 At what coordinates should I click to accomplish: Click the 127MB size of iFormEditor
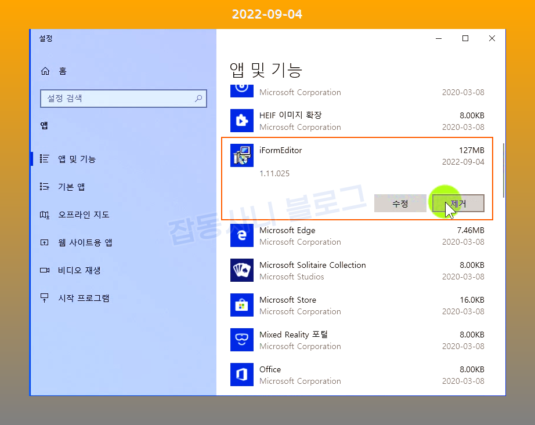point(472,150)
